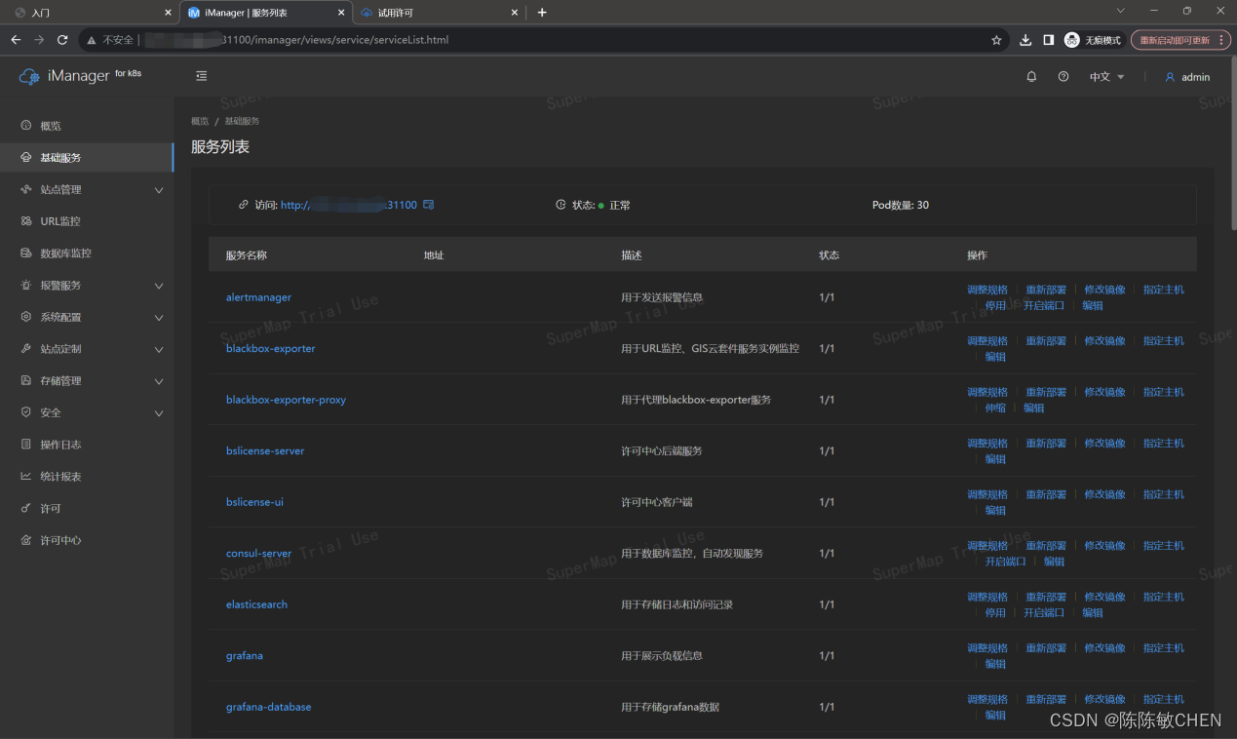Expand the 系统配置 sidebar menu

159,318
